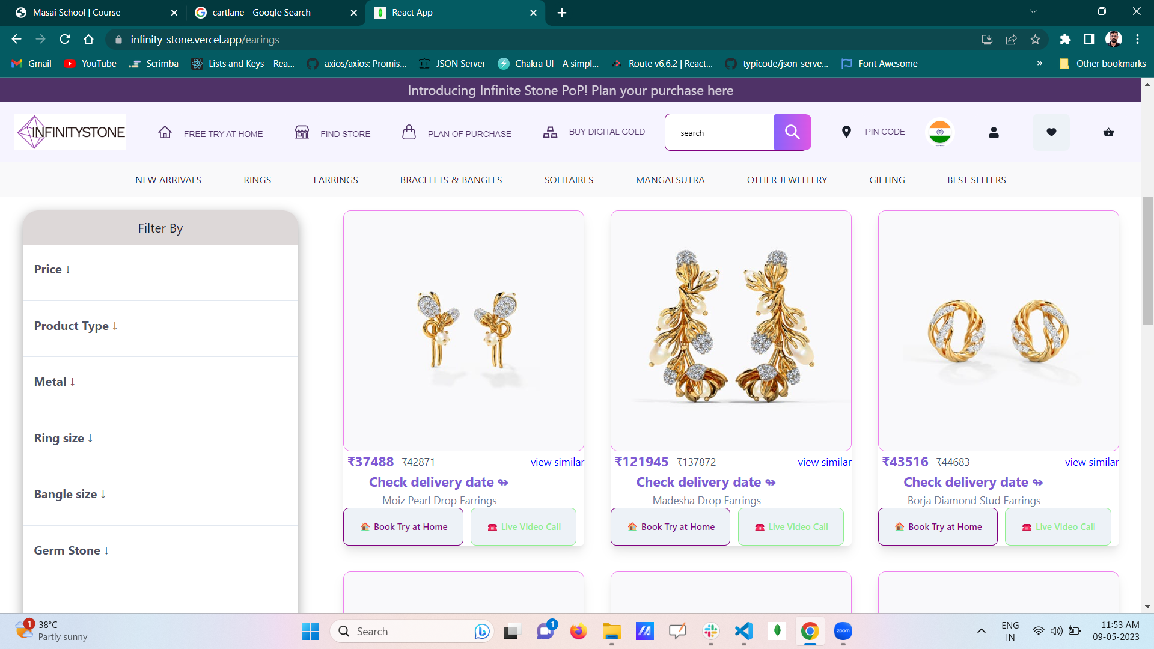
Task: Expand the Metal filter
Action: click(55, 382)
